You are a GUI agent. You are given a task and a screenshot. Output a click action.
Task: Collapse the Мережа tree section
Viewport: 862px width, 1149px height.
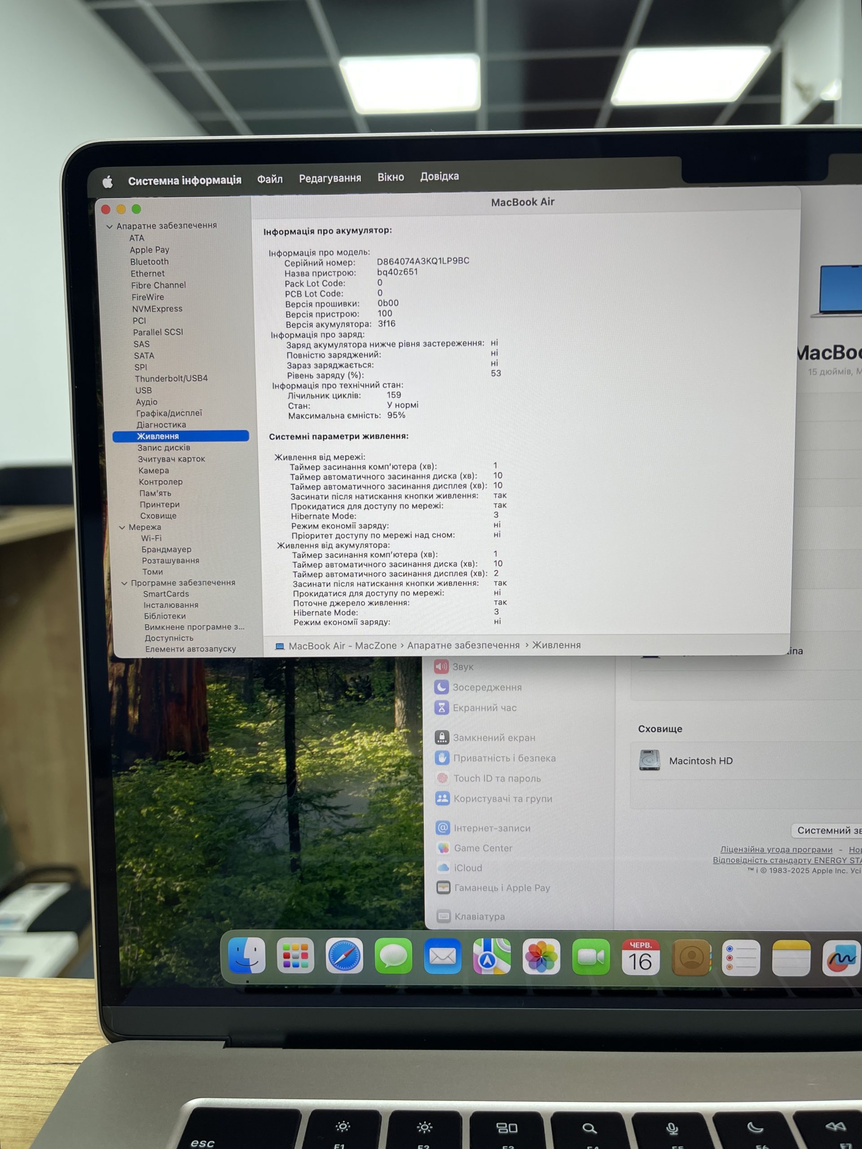click(122, 527)
